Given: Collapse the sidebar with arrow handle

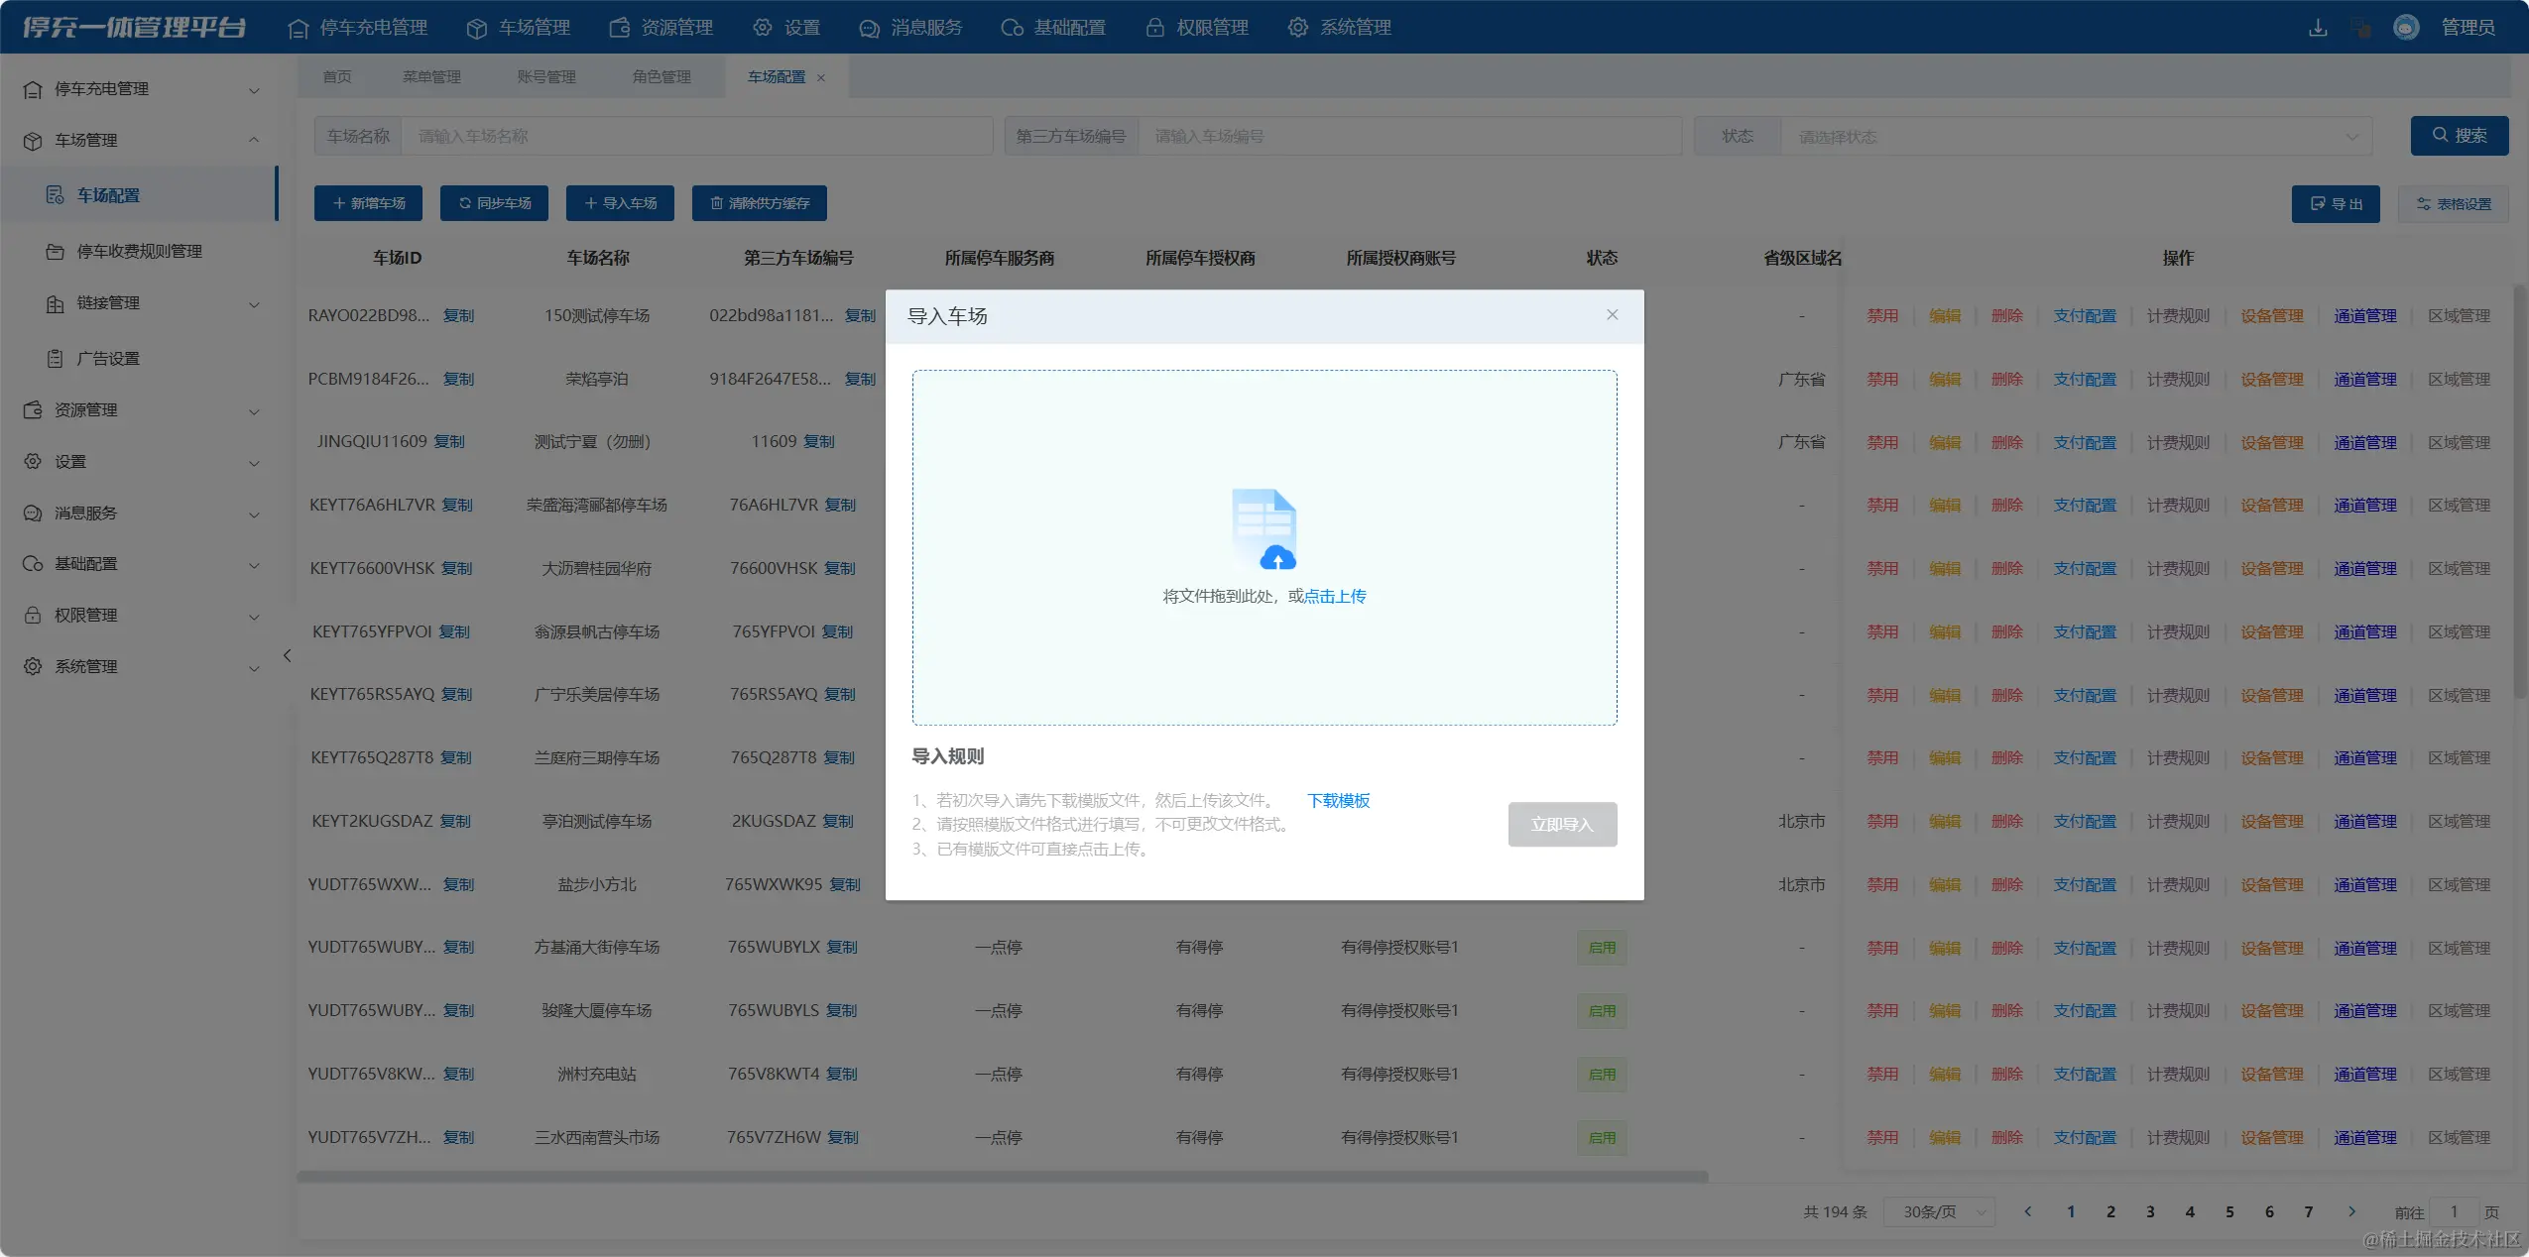Looking at the screenshot, I should [287, 655].
